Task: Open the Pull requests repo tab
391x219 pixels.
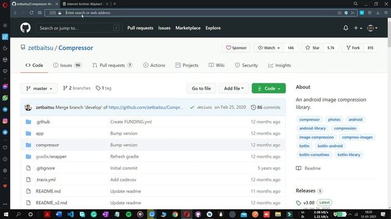Action: coord(112,65)
